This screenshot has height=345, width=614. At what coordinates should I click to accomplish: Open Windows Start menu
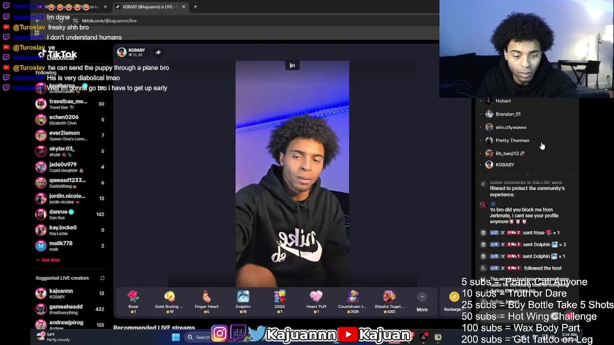176,337
